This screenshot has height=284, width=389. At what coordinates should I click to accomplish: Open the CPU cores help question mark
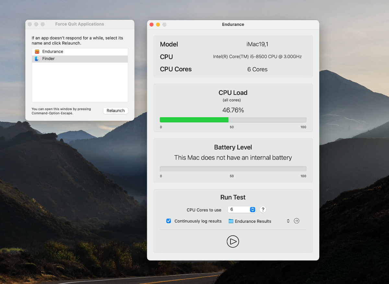coord(263,210)
